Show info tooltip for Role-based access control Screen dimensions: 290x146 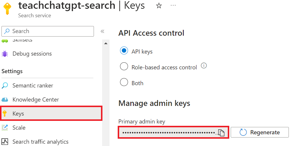(x=204, y=66)
